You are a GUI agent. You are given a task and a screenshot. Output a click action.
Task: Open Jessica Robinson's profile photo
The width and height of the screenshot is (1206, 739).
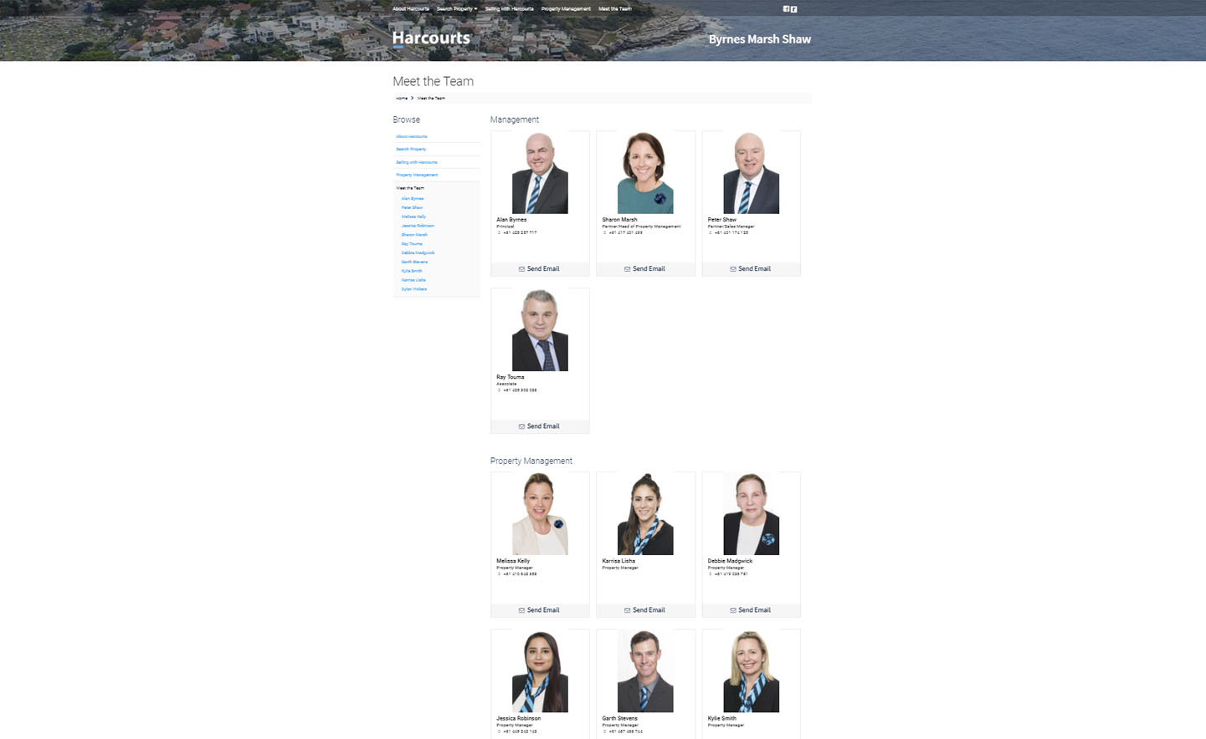[540, 670]
